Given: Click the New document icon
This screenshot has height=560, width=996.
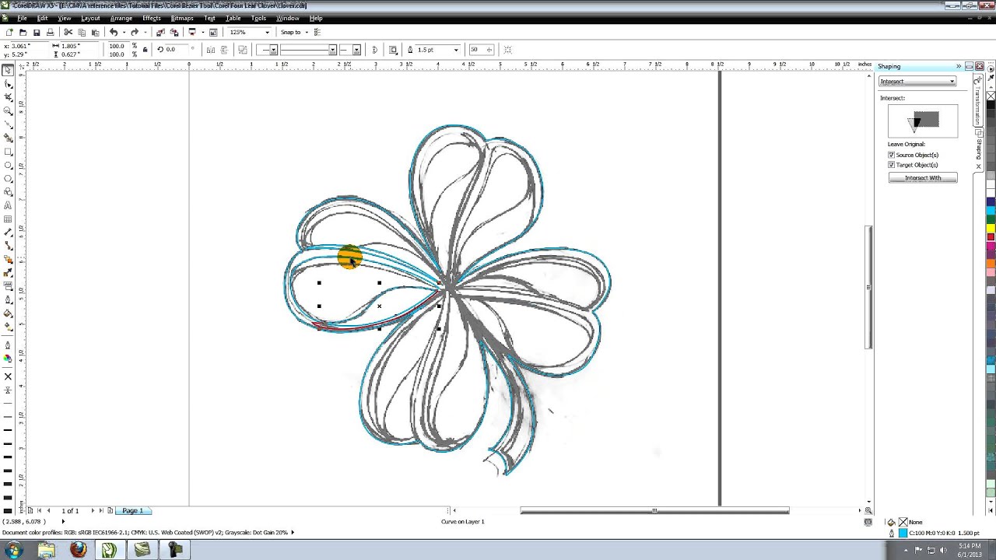Looking at the screenshot, I should (x=9, y=32).
